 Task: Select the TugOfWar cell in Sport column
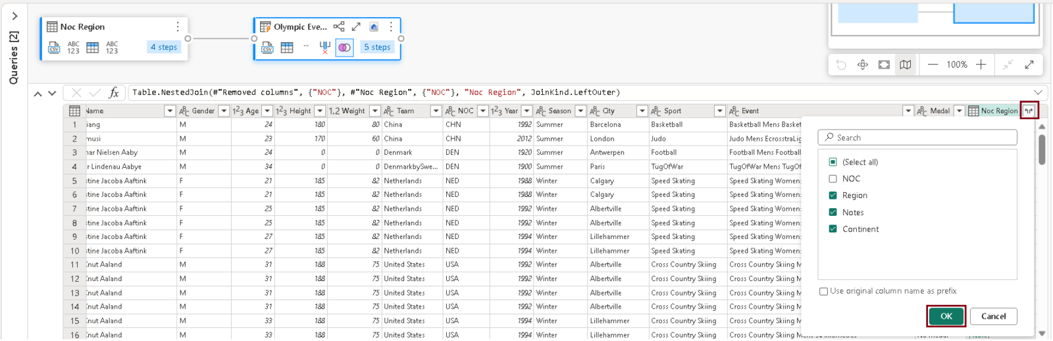coord(687,167)
